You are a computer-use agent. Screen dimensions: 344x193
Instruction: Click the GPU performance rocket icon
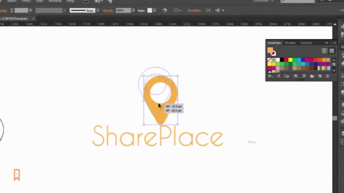point(110,1)
